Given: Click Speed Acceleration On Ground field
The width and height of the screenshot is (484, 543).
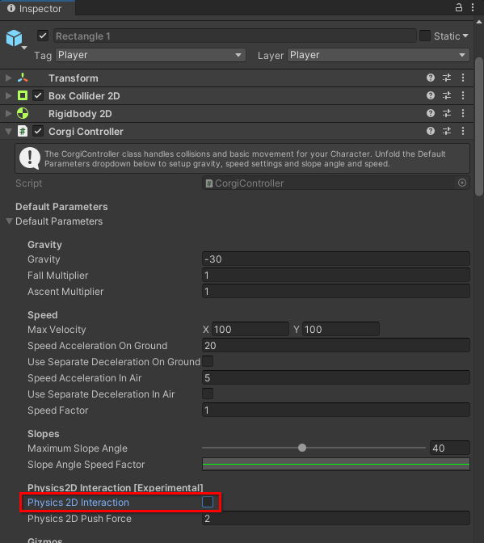Looking at the screenshot, I should (336, 345).
